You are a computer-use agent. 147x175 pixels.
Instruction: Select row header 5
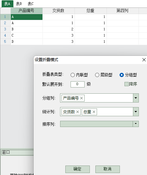pyautogui.click(x=5, y=42)
